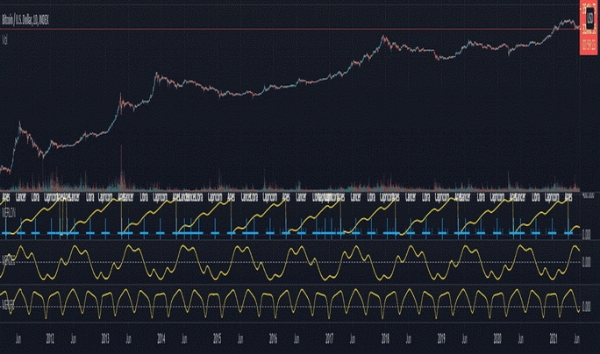Select the red horizontal price line
The height and width of the screenshot is (354, 600).
click(290, 29)
